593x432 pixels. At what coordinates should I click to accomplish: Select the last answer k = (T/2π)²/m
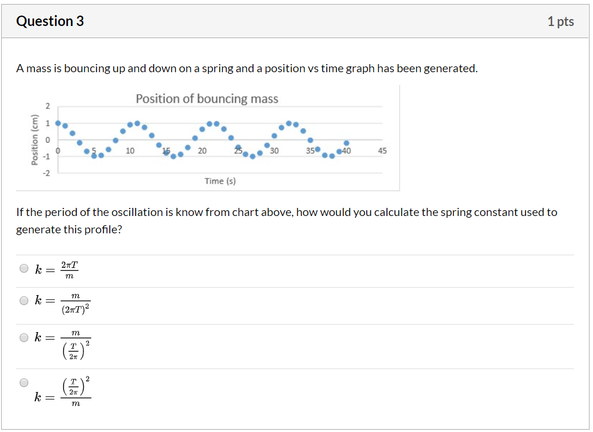[x=24, y=382]
